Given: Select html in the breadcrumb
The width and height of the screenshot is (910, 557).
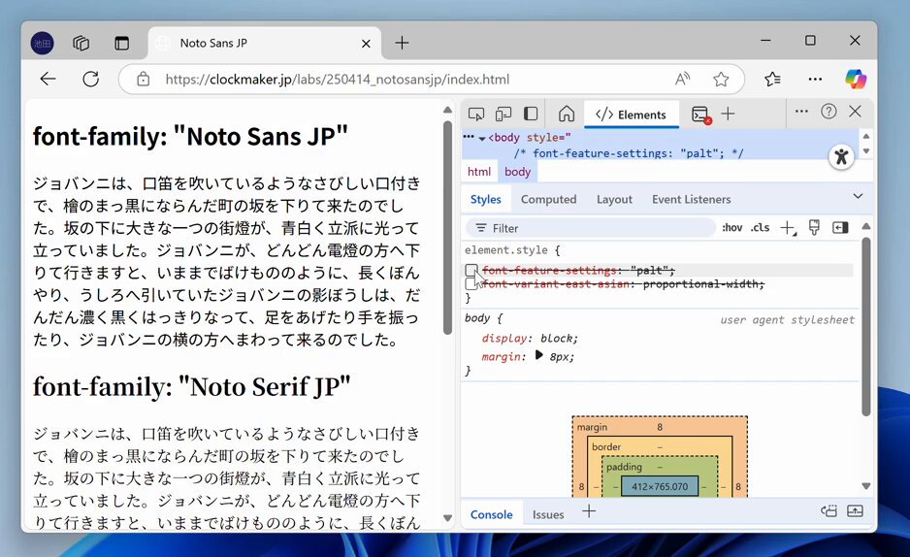Looking at the screenshot, I should coord(479,172).
